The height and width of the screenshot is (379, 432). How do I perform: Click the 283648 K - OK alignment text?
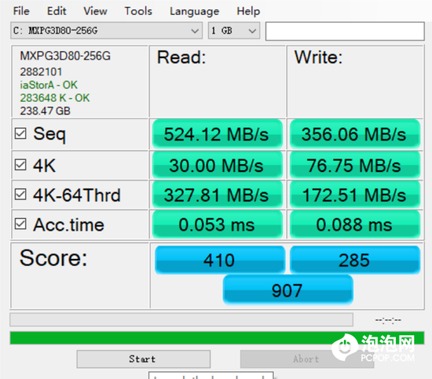click(x=54, y=98)
